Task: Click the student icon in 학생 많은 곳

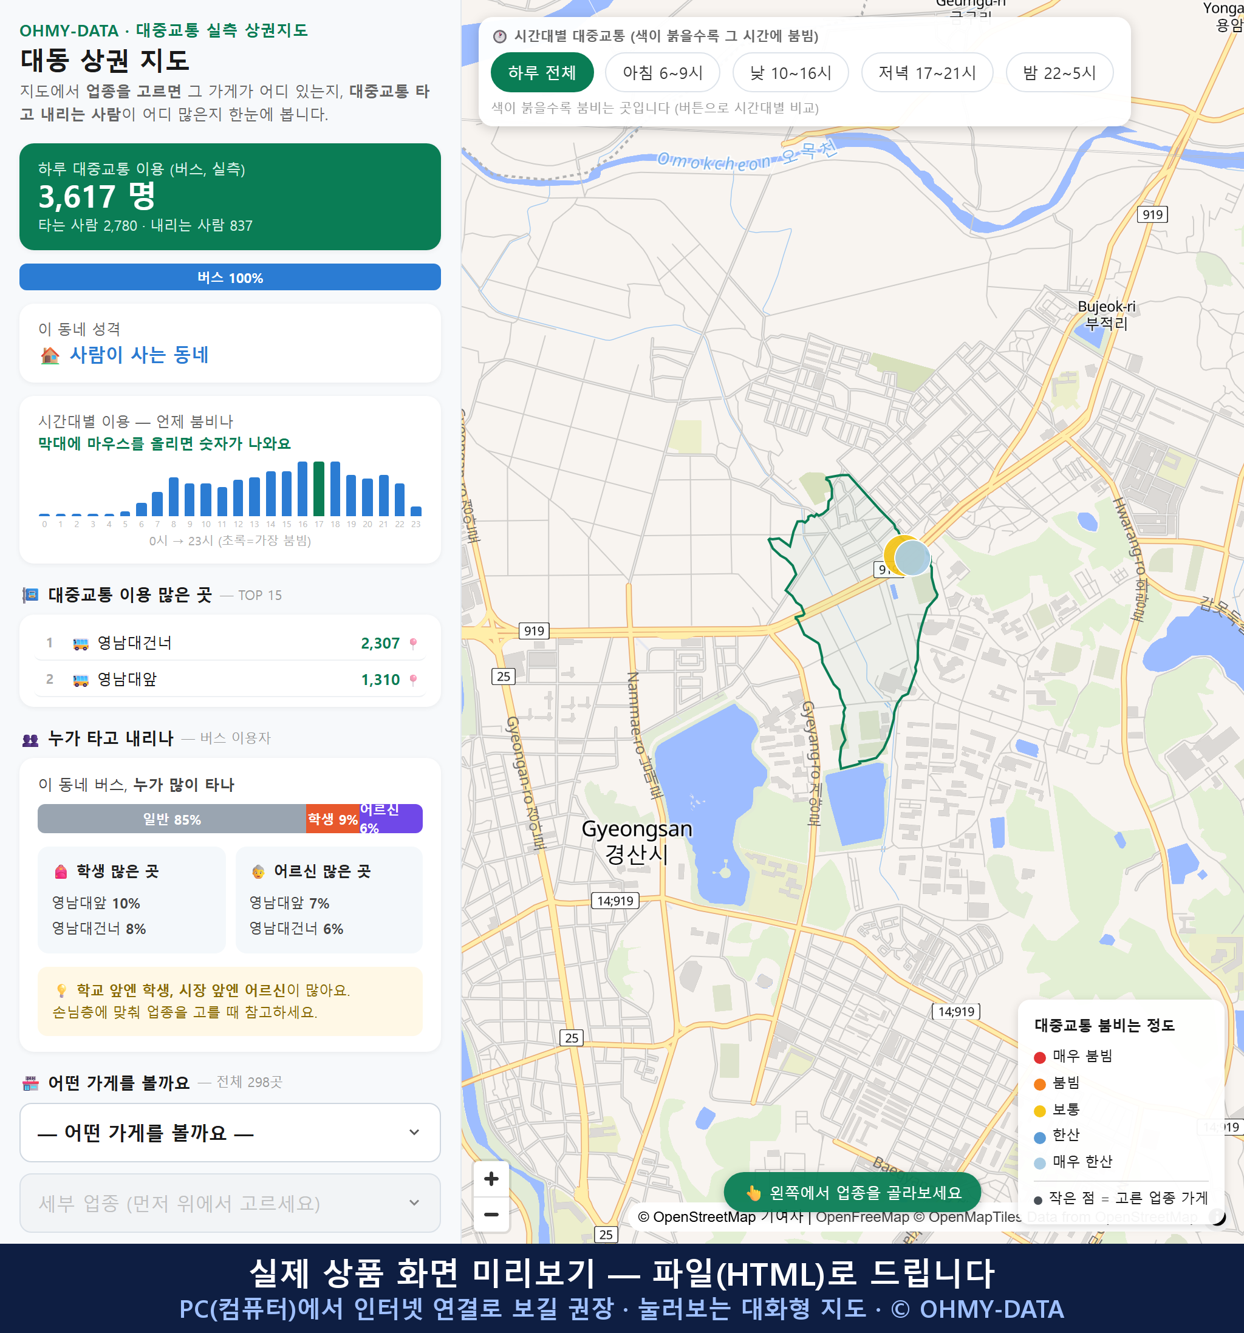Action: (x=61, y=871)
